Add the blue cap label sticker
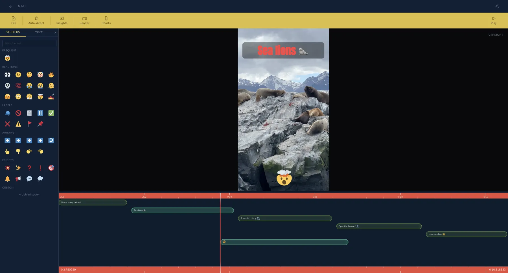 point(7,113)
